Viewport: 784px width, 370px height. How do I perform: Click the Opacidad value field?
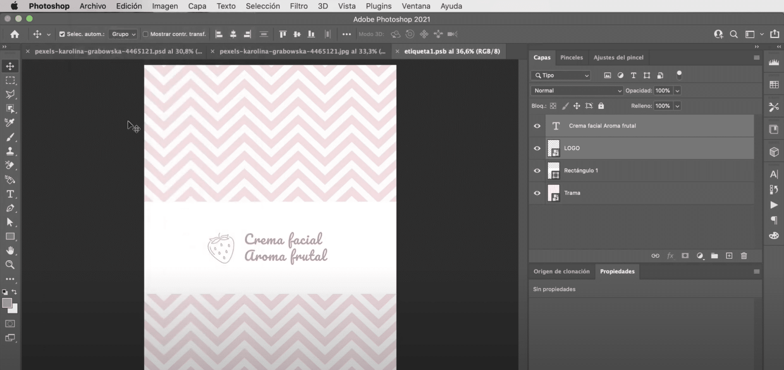coord(663,91)
